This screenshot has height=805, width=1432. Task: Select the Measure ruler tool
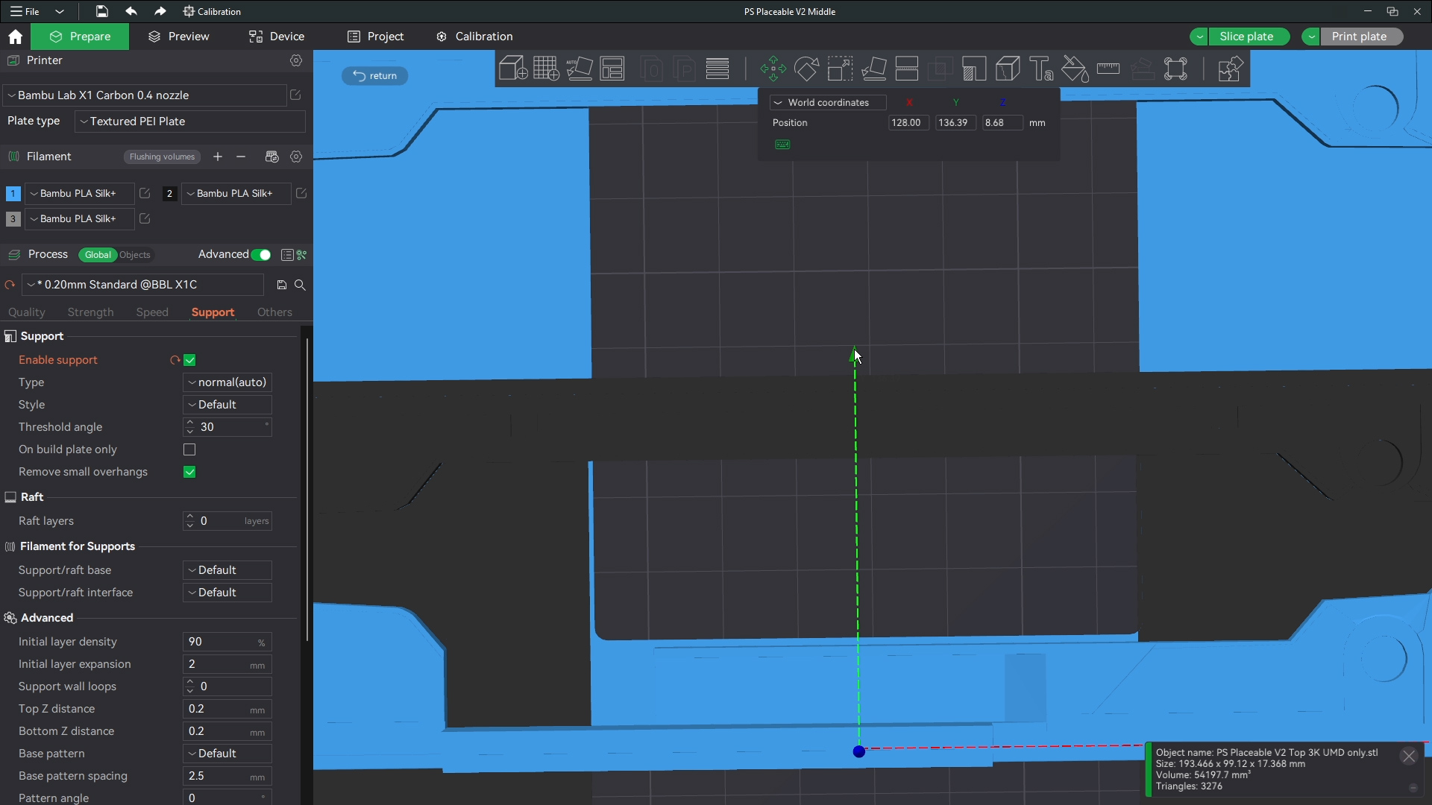[1108, 69]
